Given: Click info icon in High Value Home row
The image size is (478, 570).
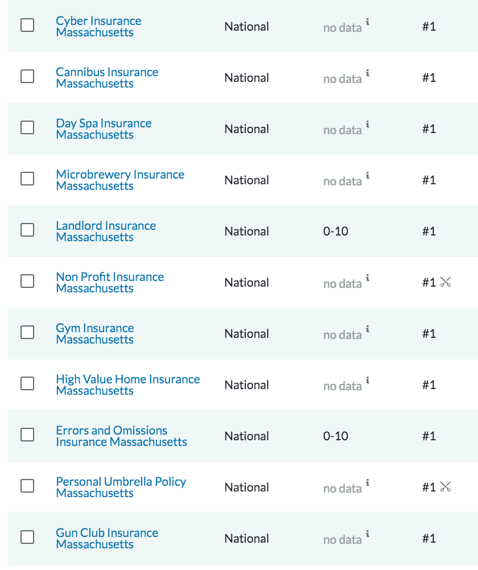Looking at the screenshot, I should click(368, 380).
